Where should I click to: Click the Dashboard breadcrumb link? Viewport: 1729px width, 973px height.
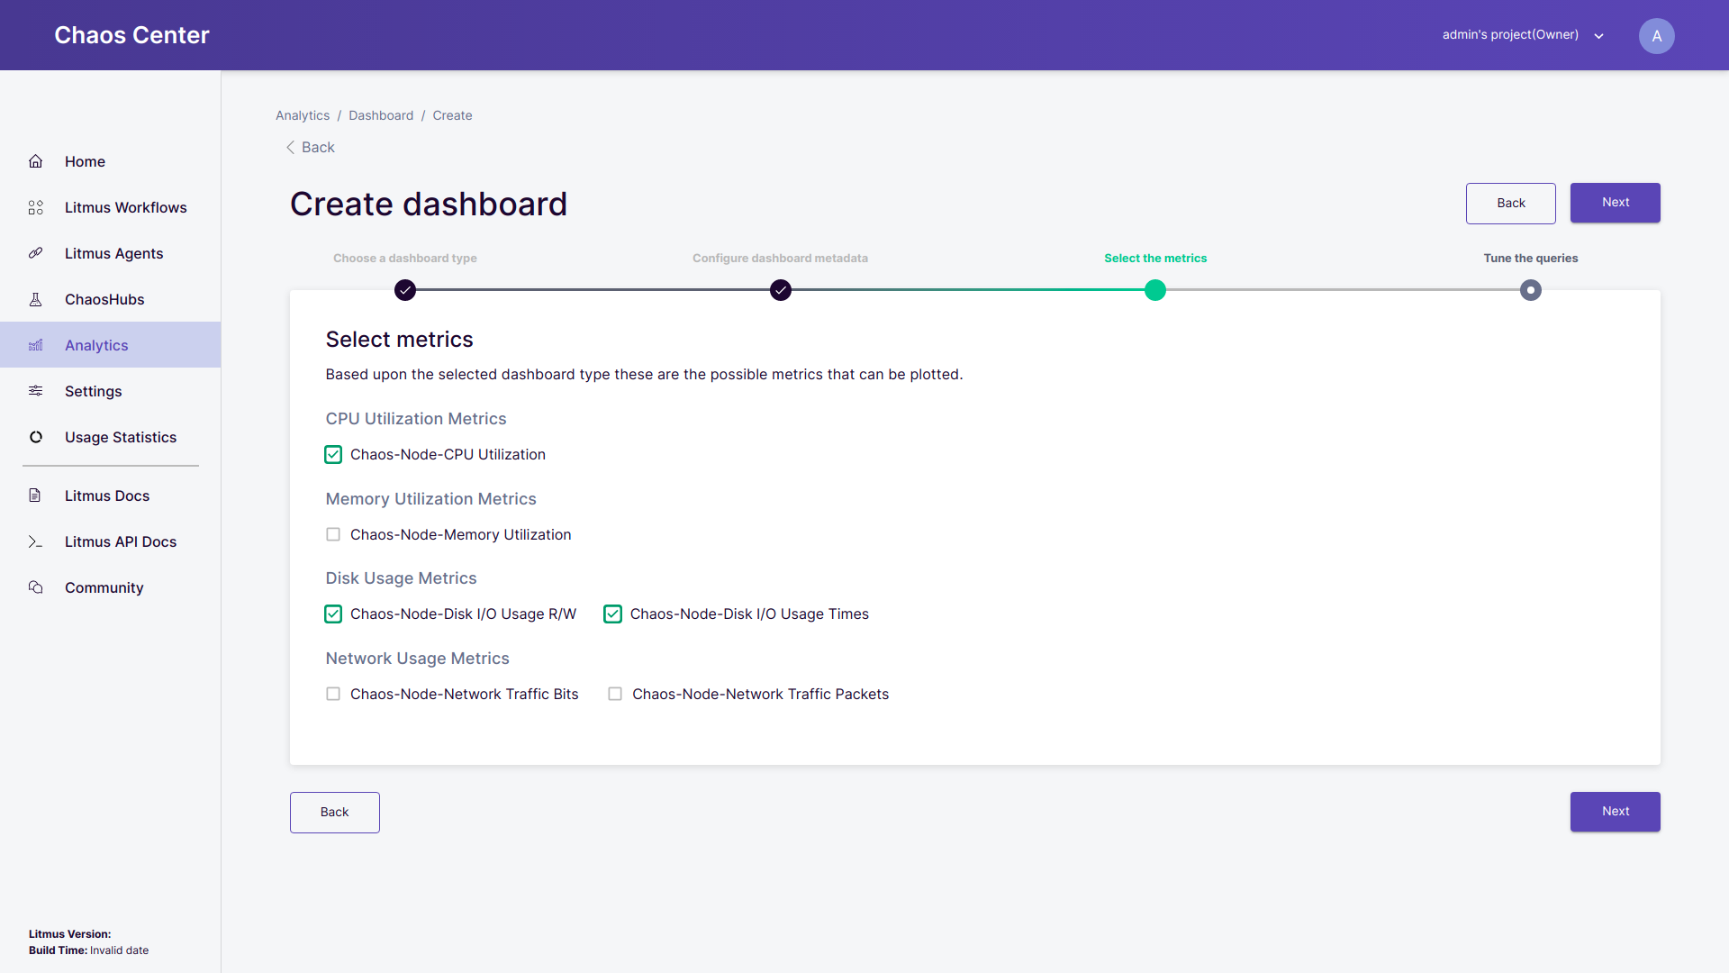coord(381,115)
